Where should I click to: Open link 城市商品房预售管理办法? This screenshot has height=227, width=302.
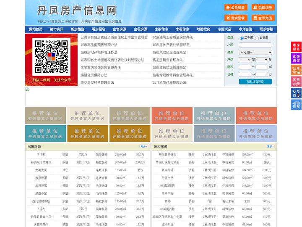point(99,45)
